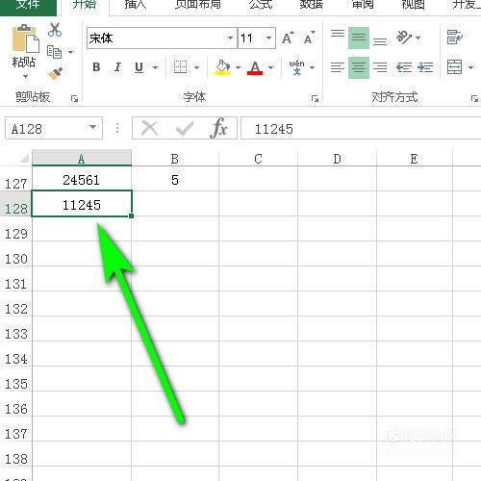This screenshot has height=481, width=481.
Task: Apply red font color A
Action: [x=255, y=67]
